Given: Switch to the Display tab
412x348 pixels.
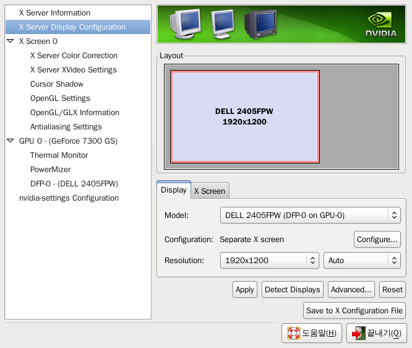Looking at the screenshot, I should point(174,190).
